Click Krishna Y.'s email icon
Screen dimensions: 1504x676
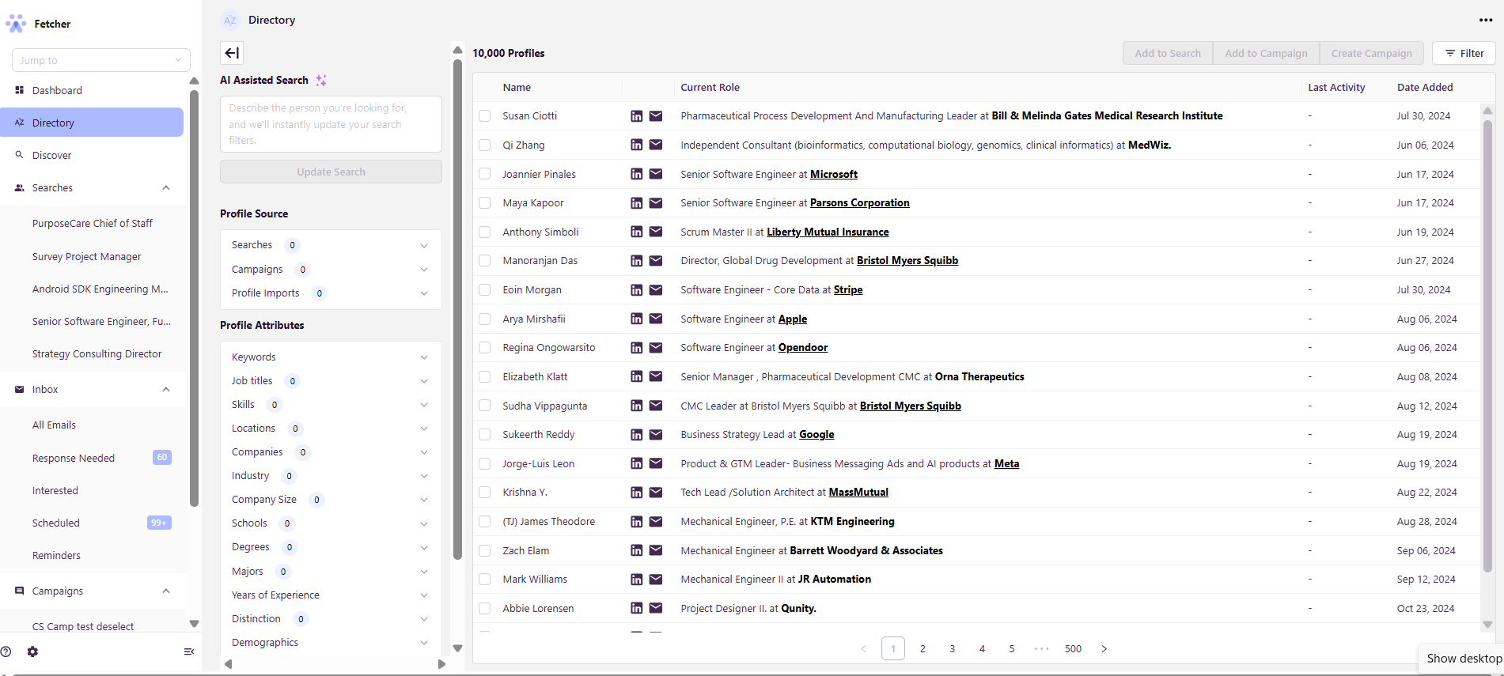point(656,493)
